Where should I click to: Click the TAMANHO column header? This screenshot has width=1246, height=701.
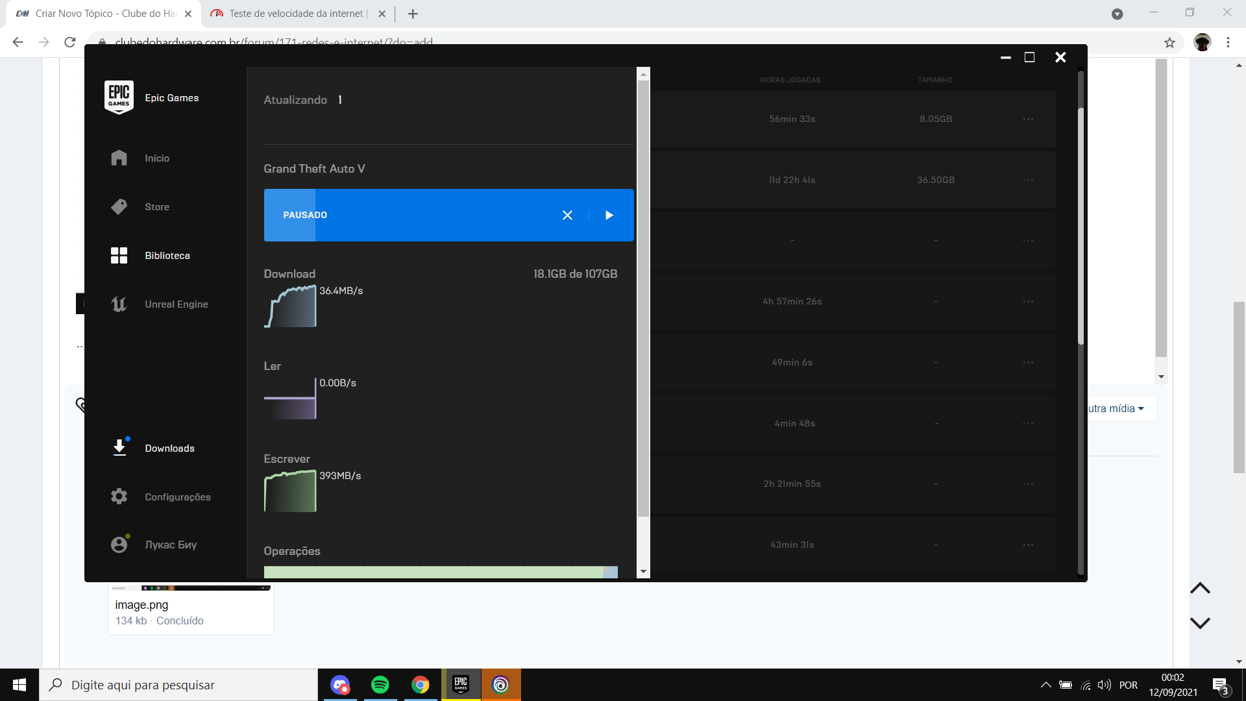click(935, 80)
